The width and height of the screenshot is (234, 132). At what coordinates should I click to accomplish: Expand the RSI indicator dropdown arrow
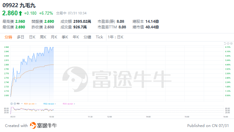pyautogui.click(x=22, y=104)
